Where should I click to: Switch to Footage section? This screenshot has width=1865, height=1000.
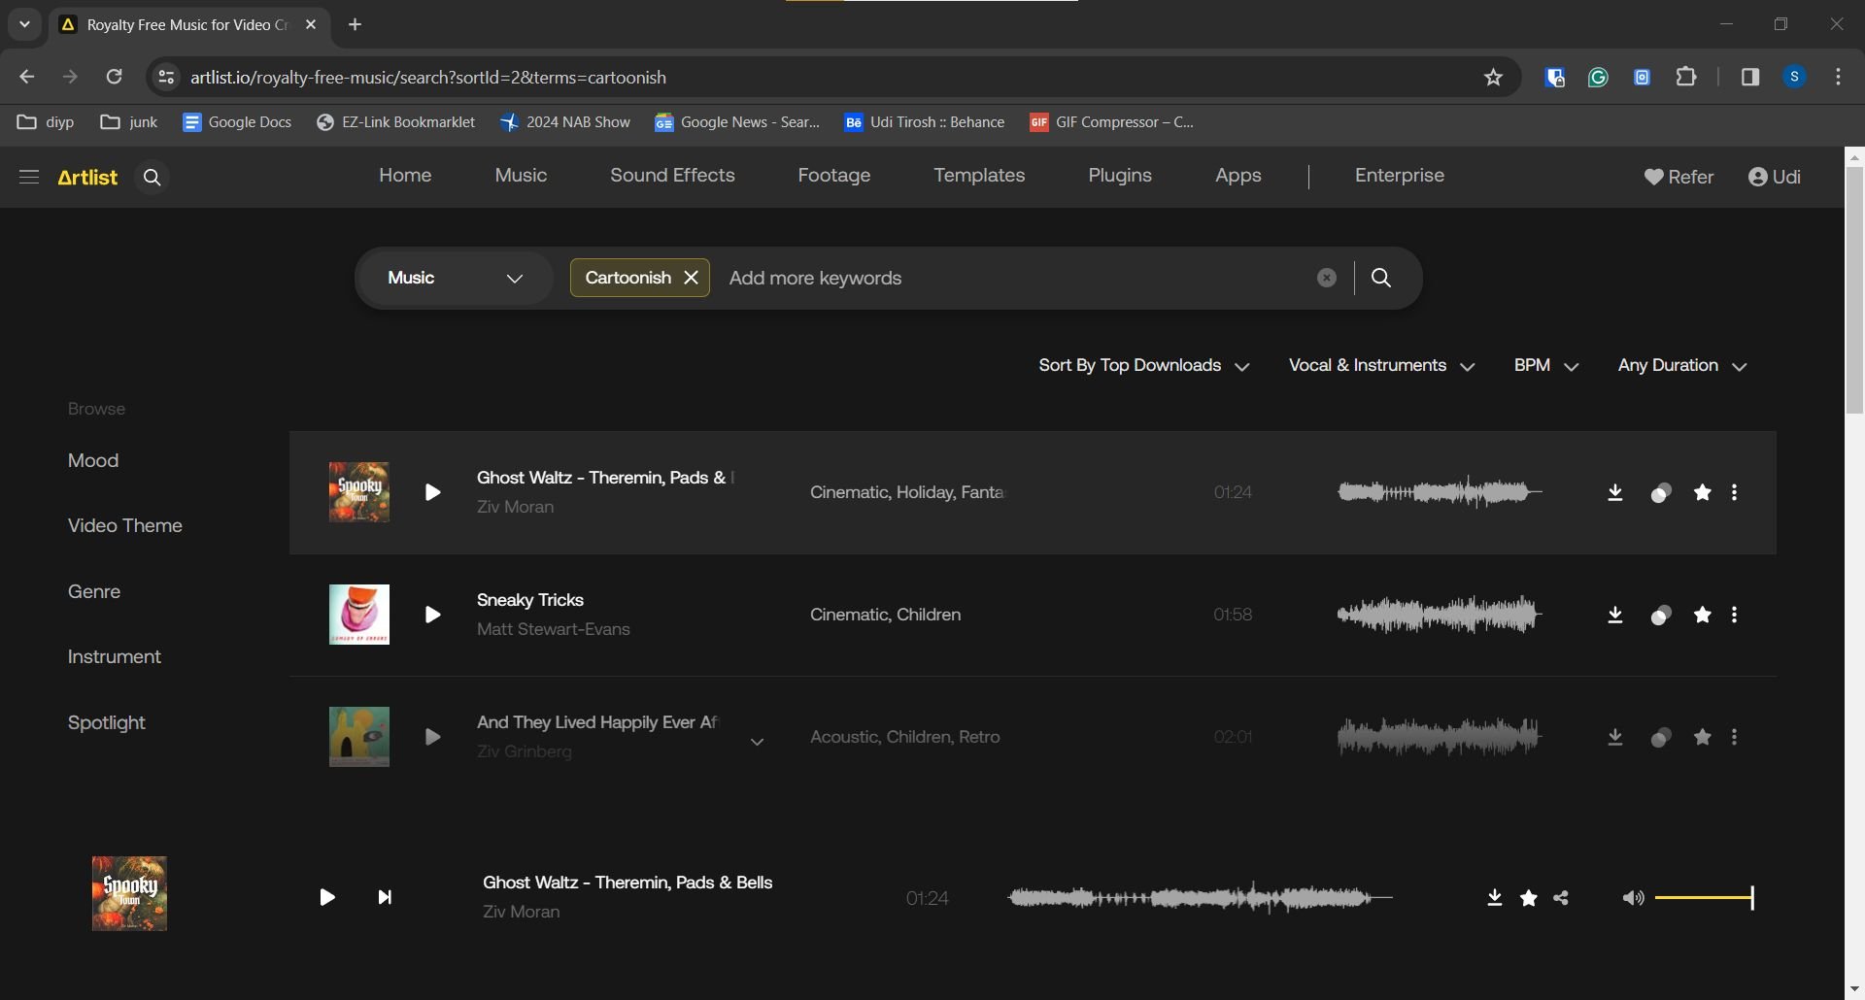click(x=834, y=176)
